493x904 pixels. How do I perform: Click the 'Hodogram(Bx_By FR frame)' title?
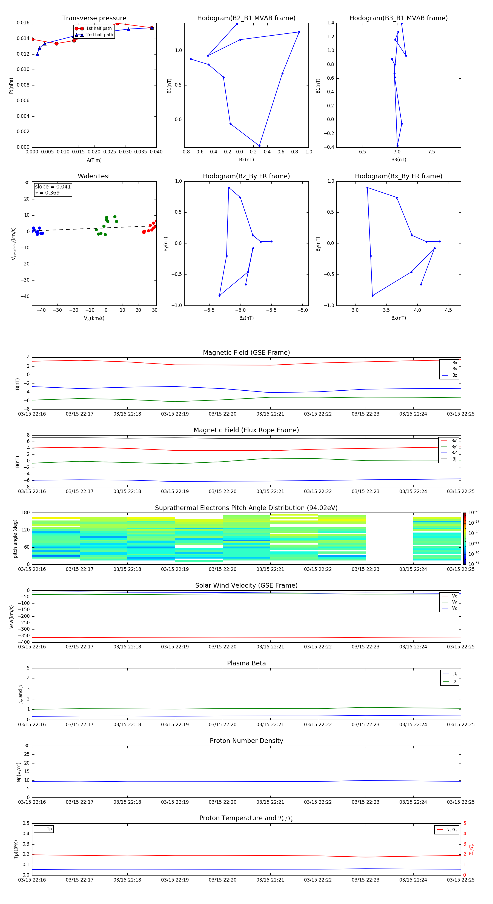coord(399,176)
